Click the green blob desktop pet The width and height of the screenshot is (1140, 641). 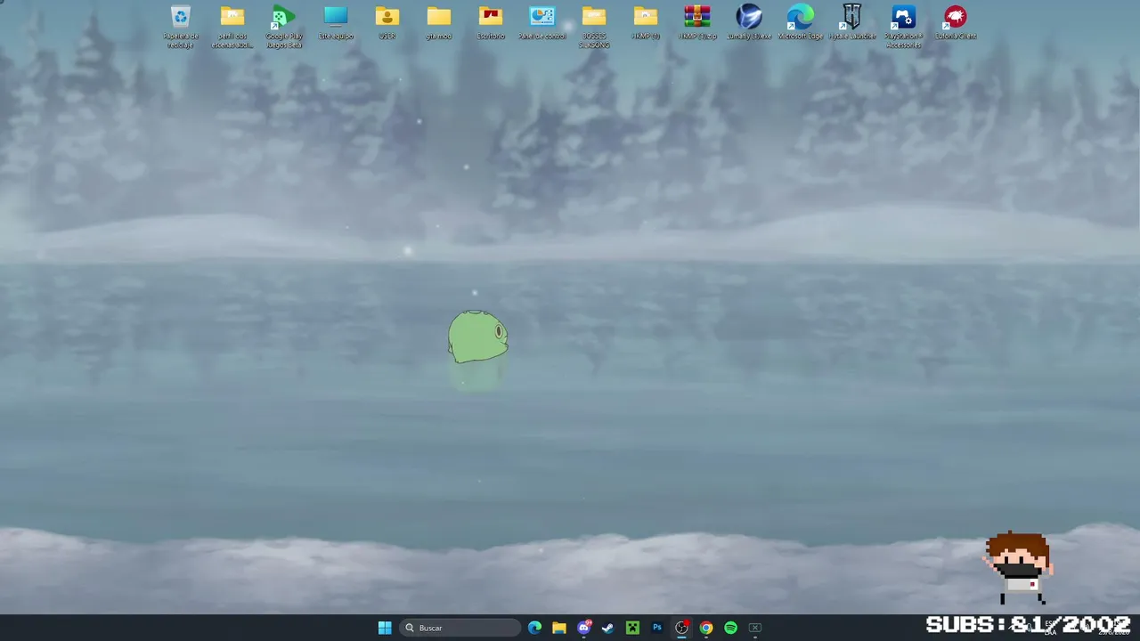point(478,337)
